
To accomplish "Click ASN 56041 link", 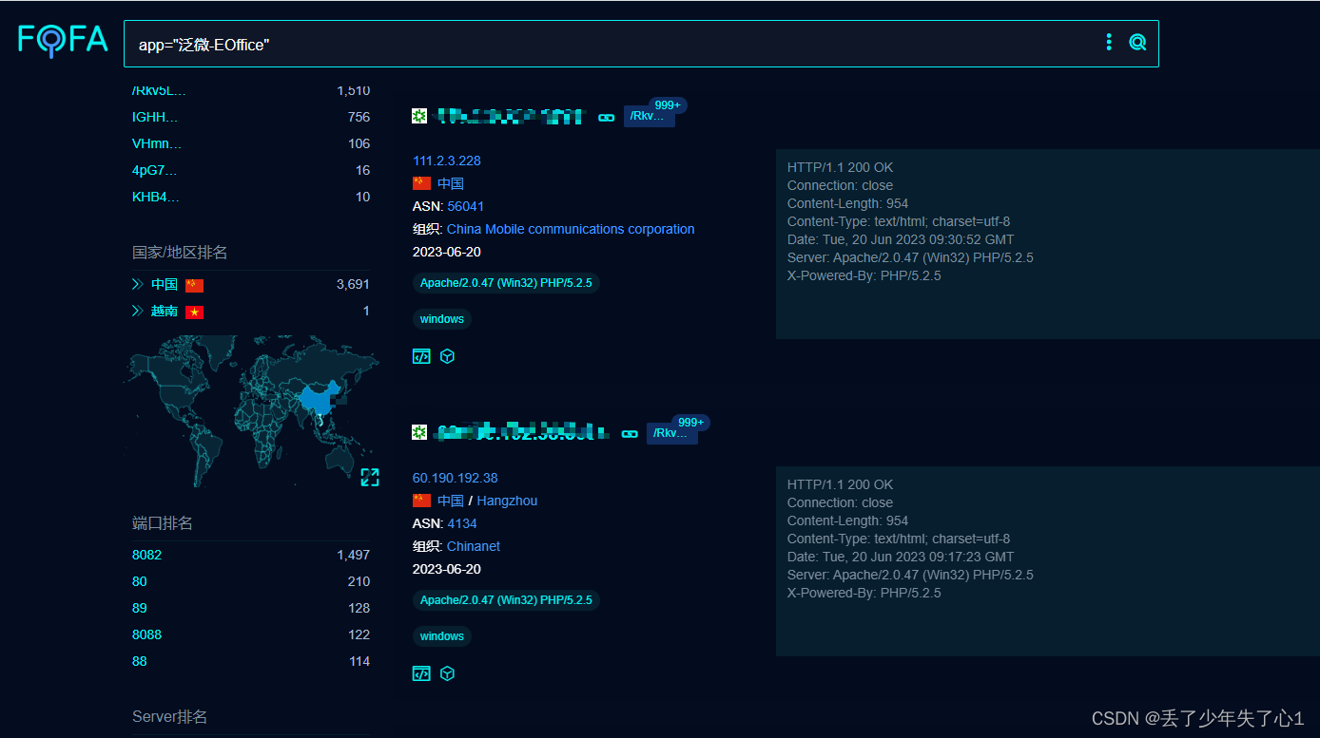I will pyautogui.click(x=466, y=206).
